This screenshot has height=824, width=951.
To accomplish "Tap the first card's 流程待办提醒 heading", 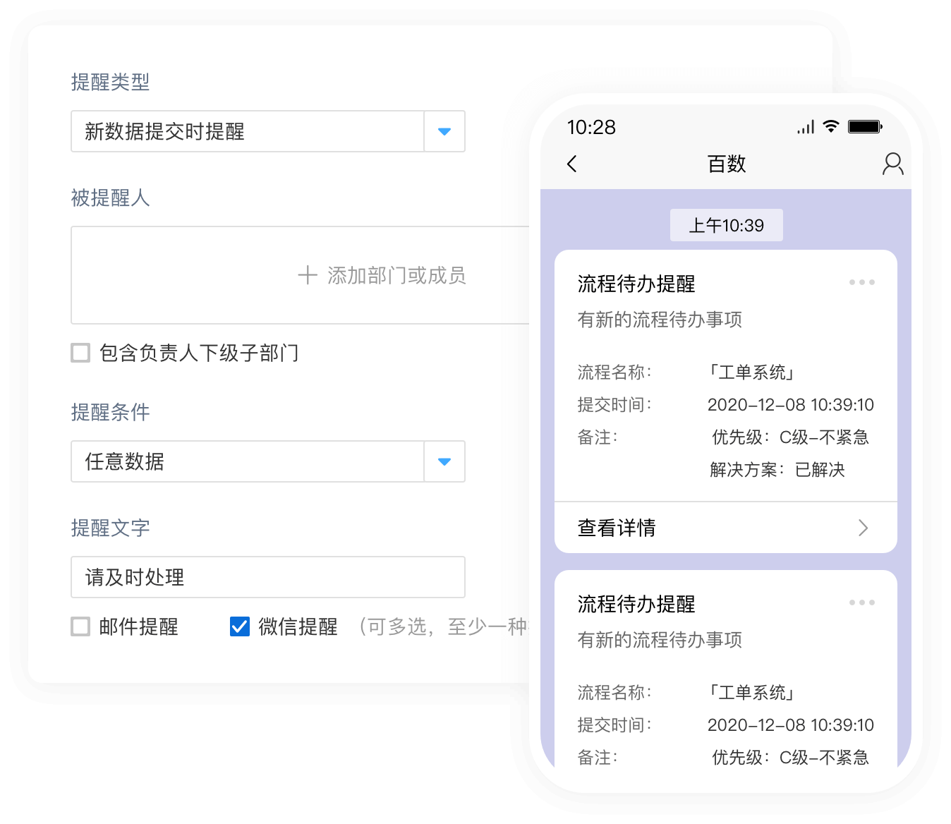I will [636, 284].
